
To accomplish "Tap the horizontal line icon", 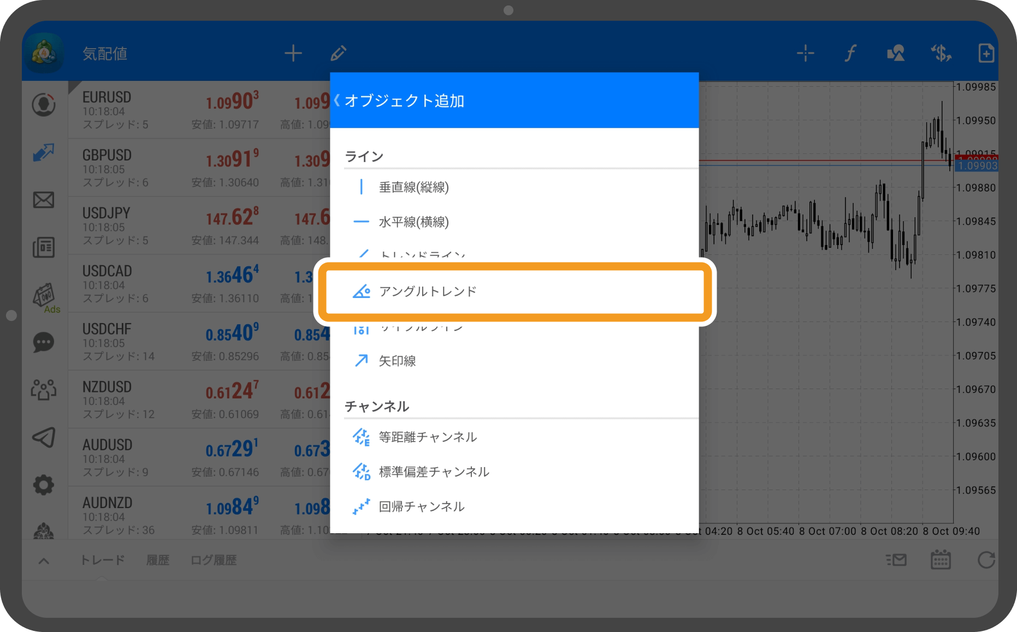I will [361, 222].
